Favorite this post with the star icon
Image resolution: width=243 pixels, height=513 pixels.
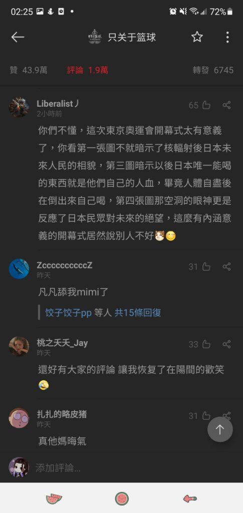click(197, 37)
